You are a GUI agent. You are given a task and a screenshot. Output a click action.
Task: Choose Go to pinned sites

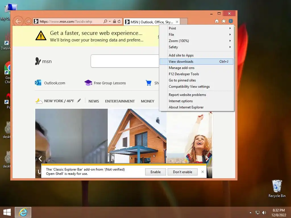point(196,80)
